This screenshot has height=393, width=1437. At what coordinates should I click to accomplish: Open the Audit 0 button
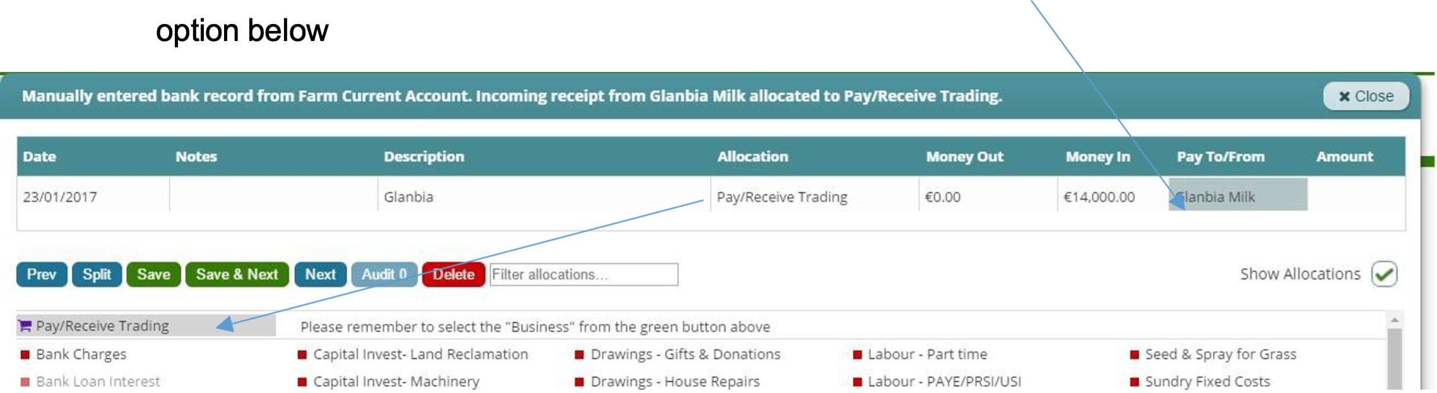(x=384, y=274)
